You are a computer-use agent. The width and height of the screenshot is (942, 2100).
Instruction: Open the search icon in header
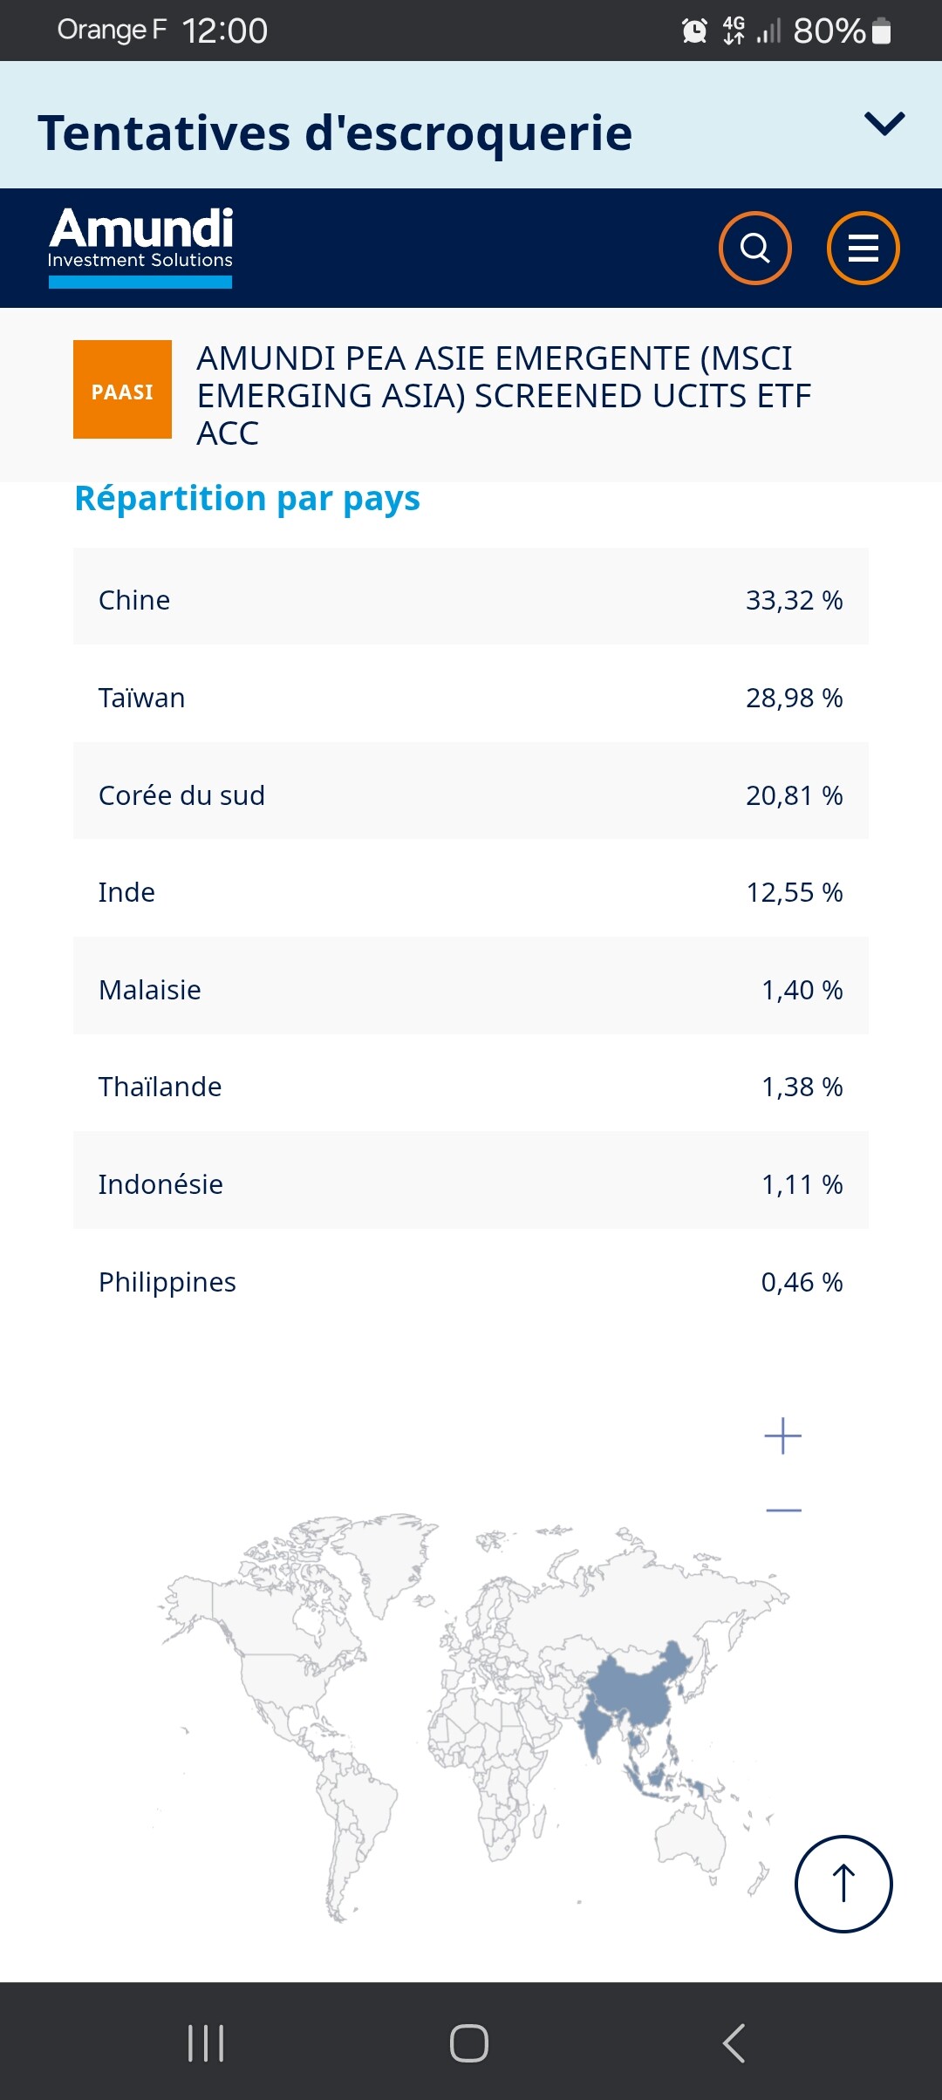click(754, 249)
